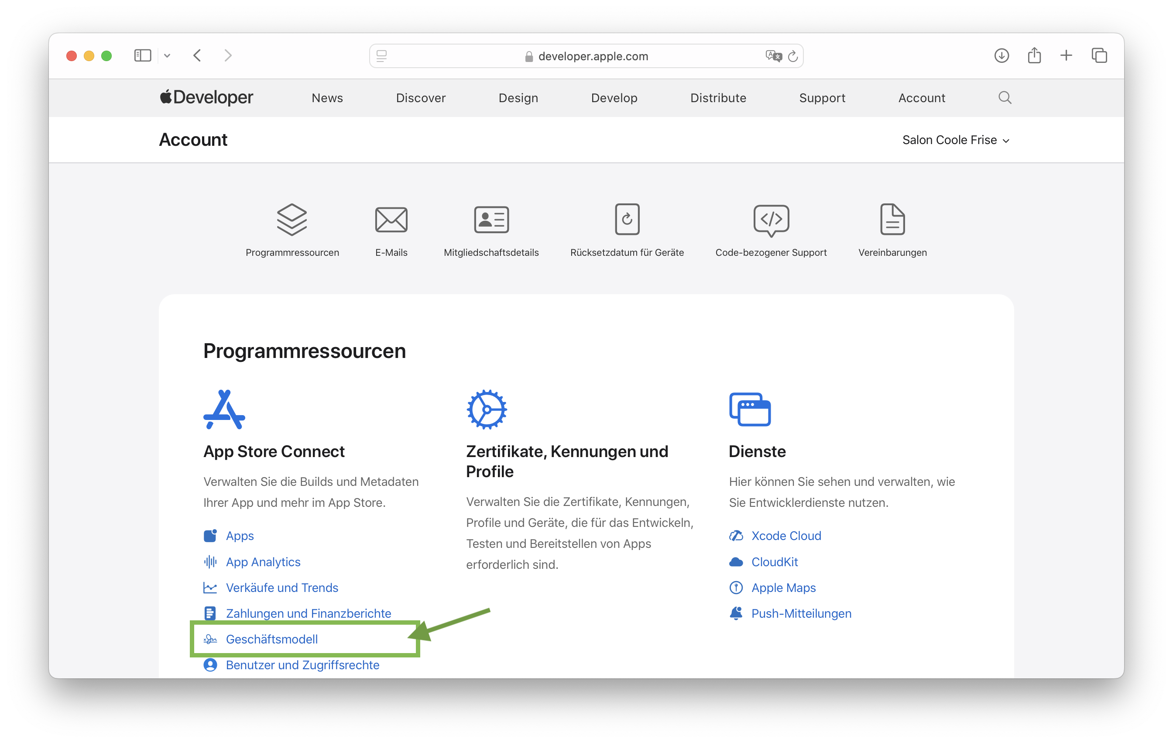Open a new tab with plus icon
Image resolution: width=1173 pixels, height=743 pixels.
[x=1067, y=55]
